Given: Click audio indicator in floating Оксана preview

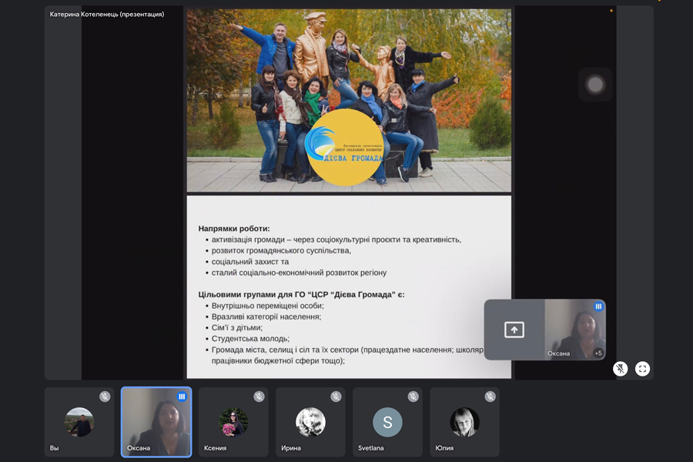Looking at the screenshot, I should click(x=598, y=306).
